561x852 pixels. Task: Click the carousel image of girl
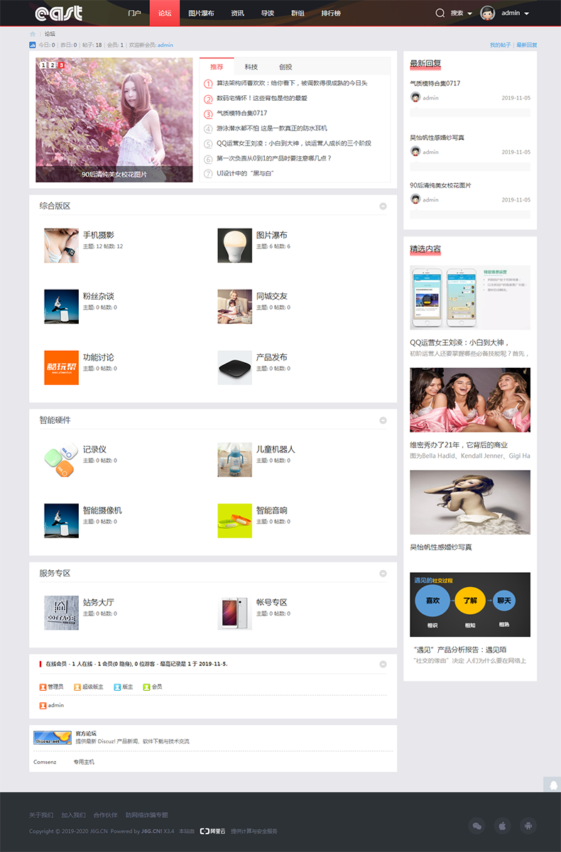click(114, 120)
